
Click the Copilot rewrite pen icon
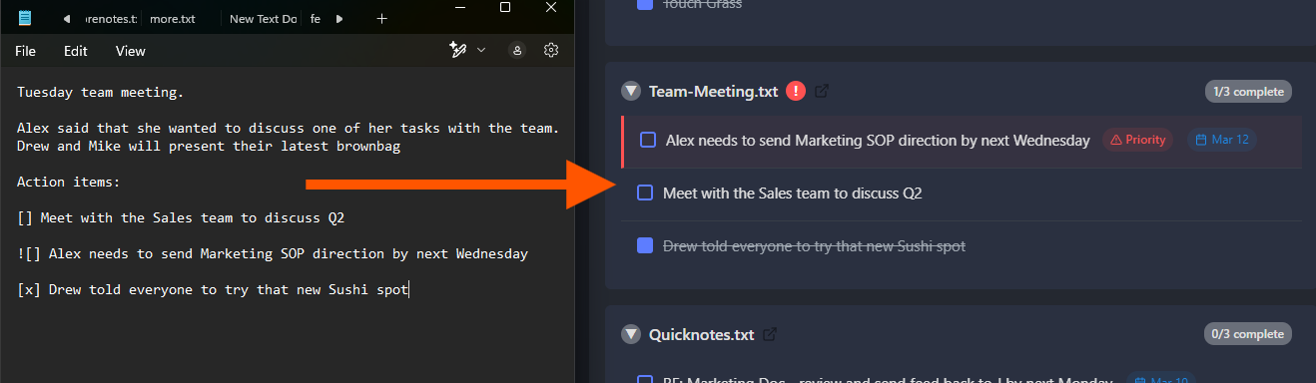click(458, 50)
